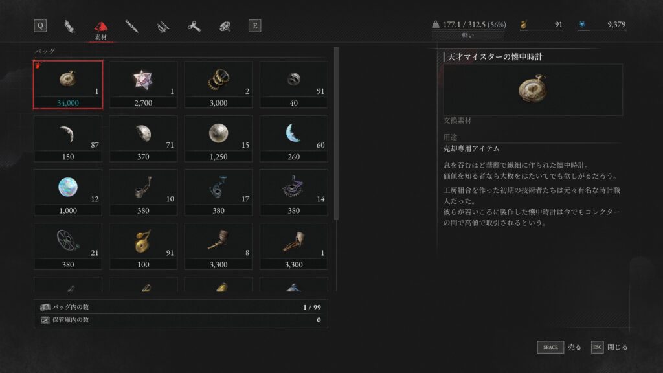Select the iridescent orb priced 1,000

pos(67,192)
